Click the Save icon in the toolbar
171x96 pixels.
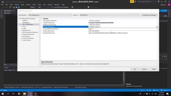coord(17,7)
